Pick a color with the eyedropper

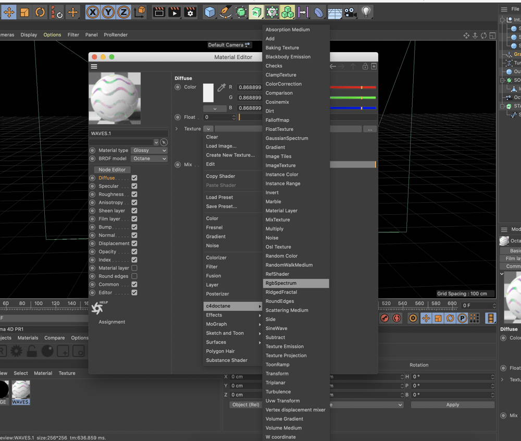pos(221,88)
